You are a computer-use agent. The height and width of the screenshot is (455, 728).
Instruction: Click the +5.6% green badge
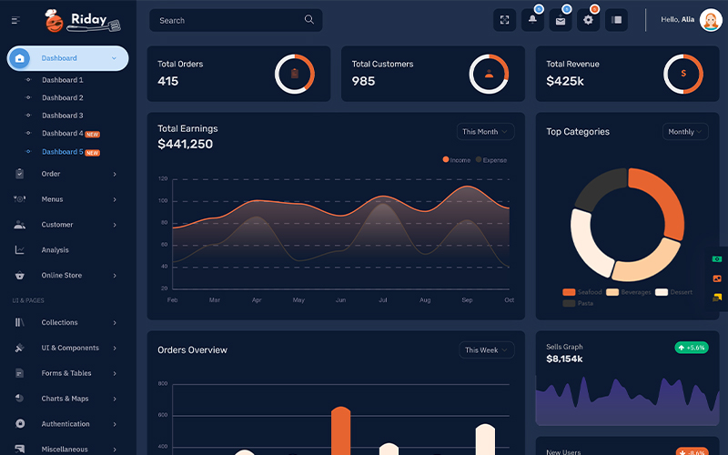(692, 348)
